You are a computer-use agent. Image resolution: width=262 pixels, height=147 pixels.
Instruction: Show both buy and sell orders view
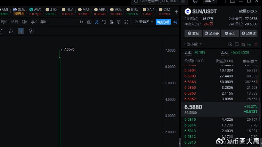point(243,44)
